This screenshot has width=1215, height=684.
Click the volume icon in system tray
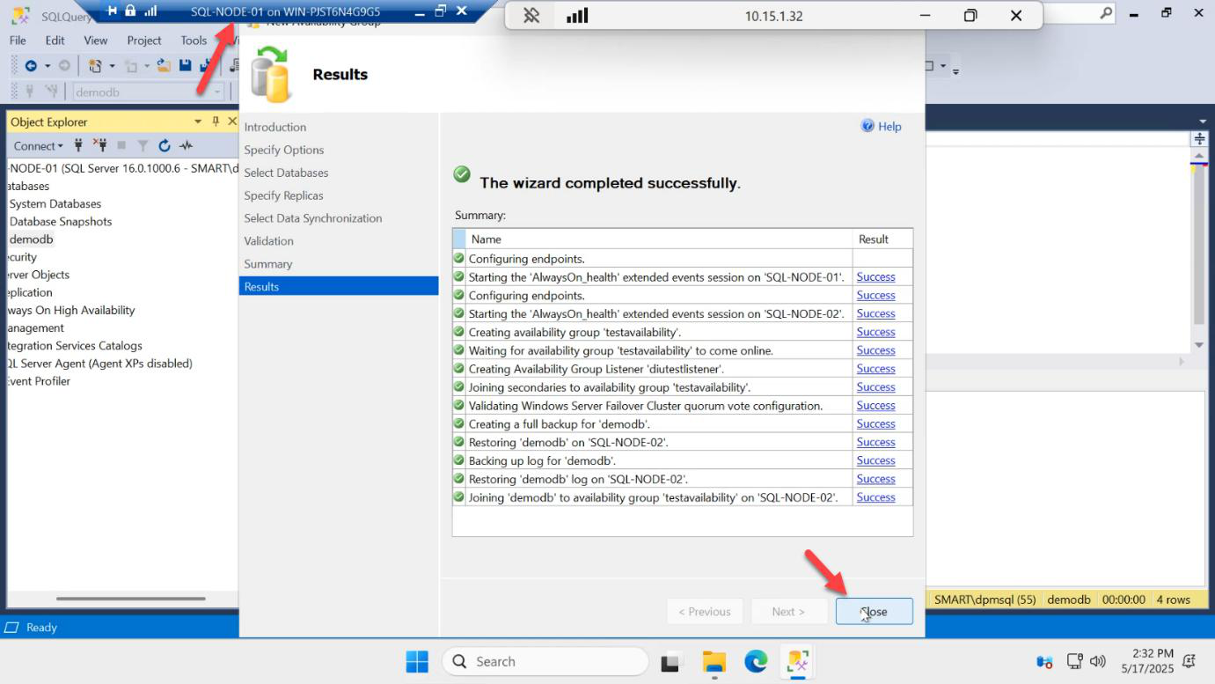pyautogui.click(x=1097, y=661)
